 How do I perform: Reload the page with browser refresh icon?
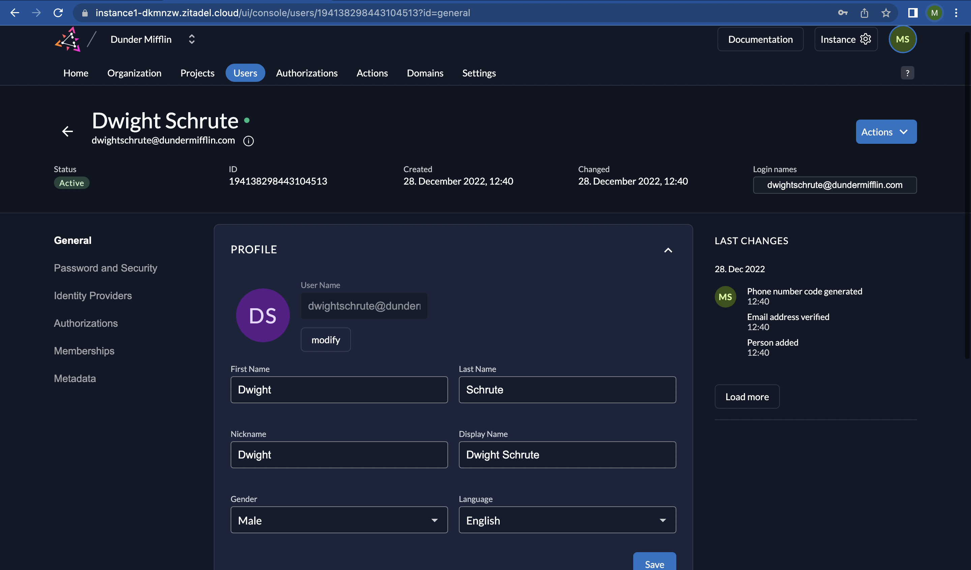pyautogui.click(x=58, y=13)
